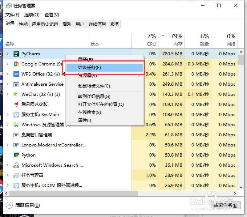Switch to the 性能 tab
Viewport: 247px width, 217px height.
23,24
